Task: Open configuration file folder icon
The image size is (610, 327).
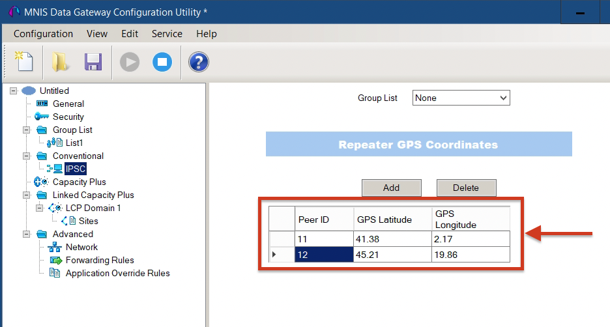Action: (x=60, y=62)
